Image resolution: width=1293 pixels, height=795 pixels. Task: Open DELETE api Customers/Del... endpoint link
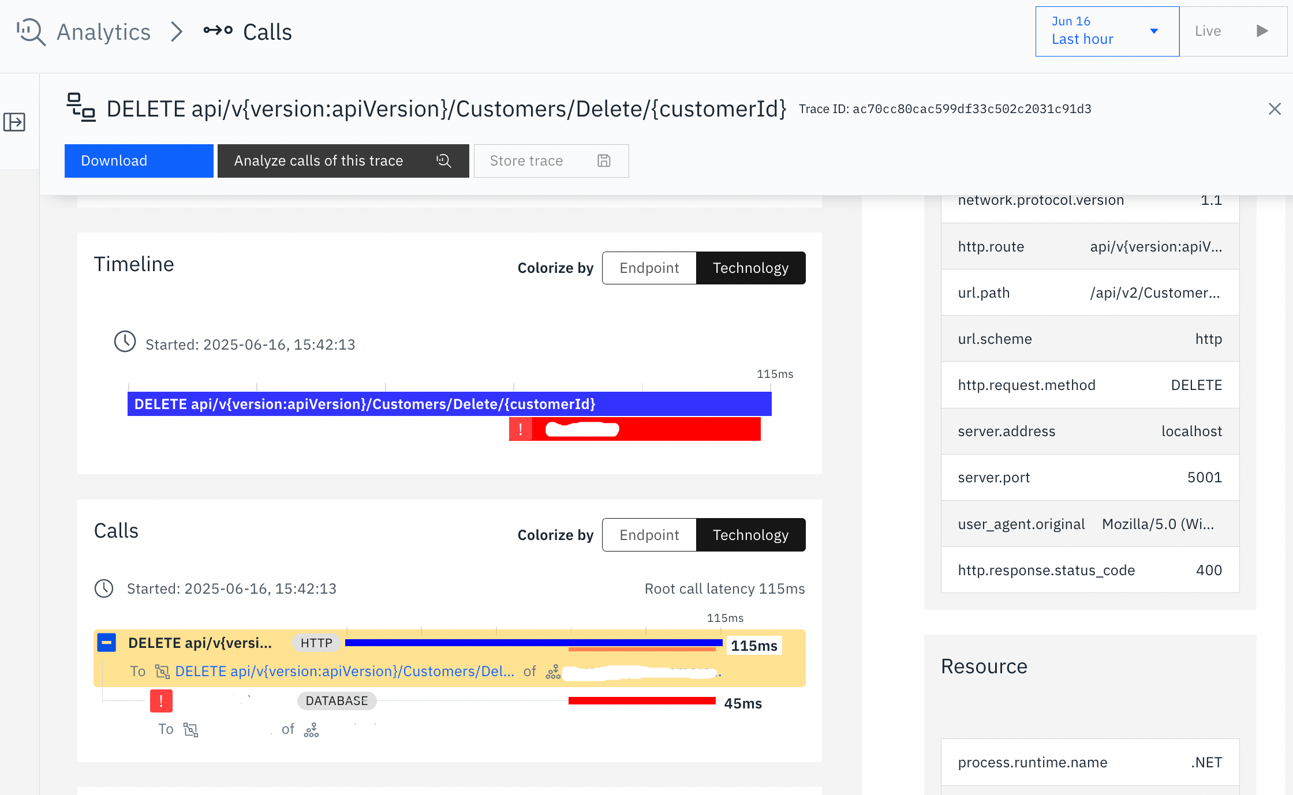(345, 672)
